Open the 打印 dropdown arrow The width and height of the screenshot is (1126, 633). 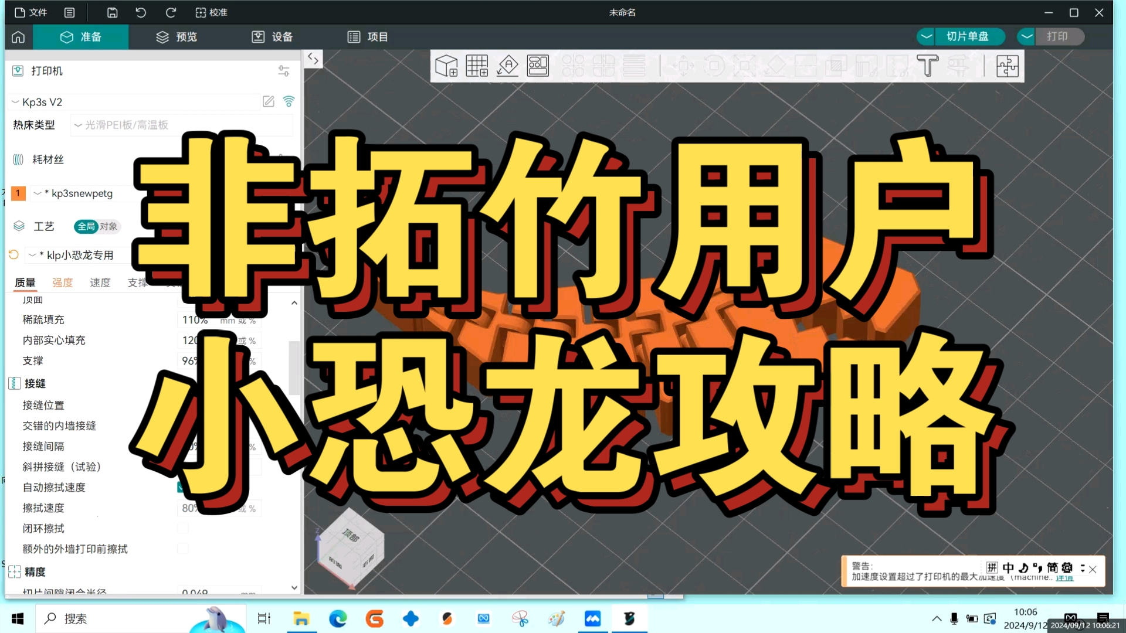(1026, 36)
